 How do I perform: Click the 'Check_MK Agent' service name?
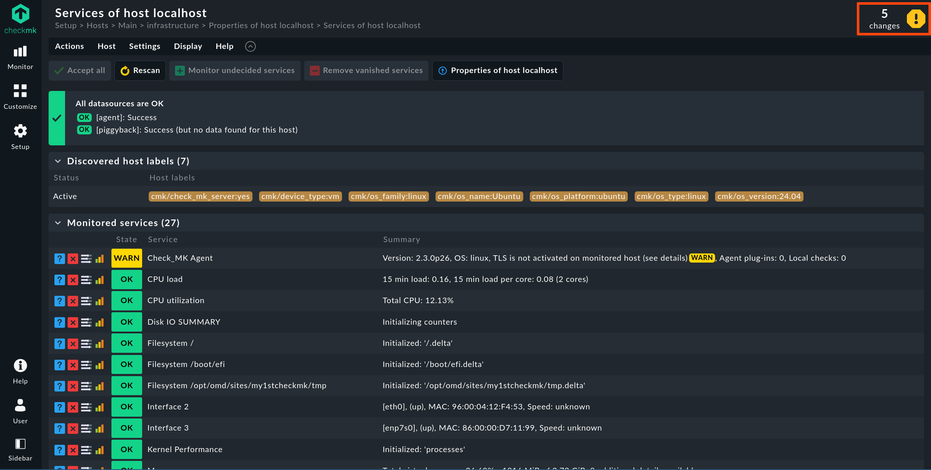pos(180,258)
